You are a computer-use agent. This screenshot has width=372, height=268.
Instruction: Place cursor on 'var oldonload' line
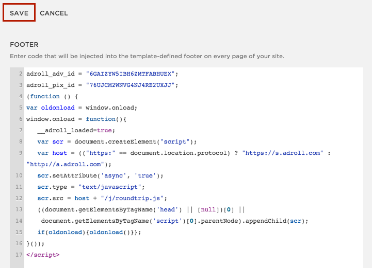[x=82, y=108]
